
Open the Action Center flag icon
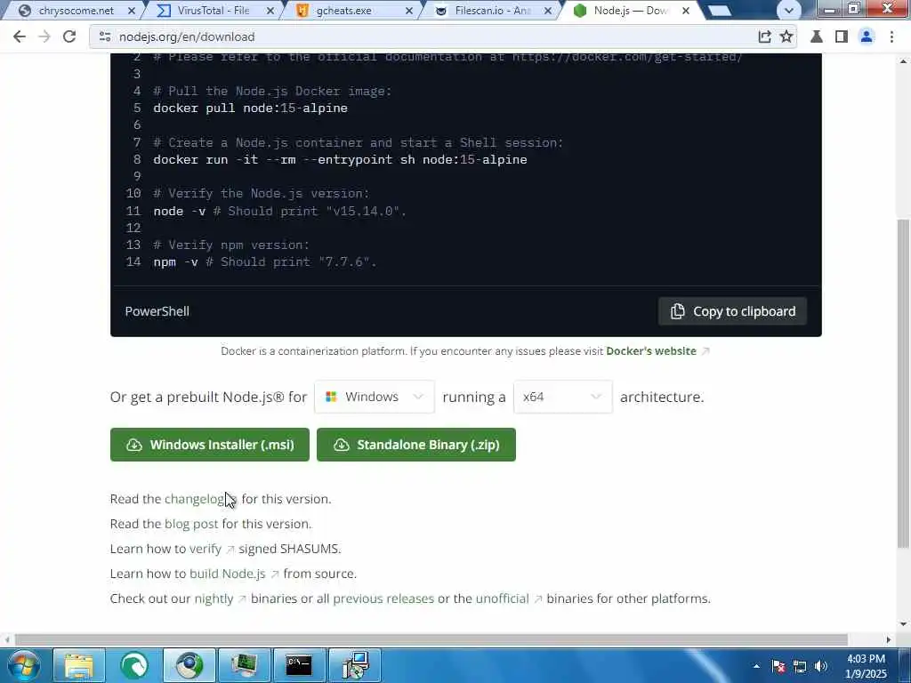[x=778, y=666]
